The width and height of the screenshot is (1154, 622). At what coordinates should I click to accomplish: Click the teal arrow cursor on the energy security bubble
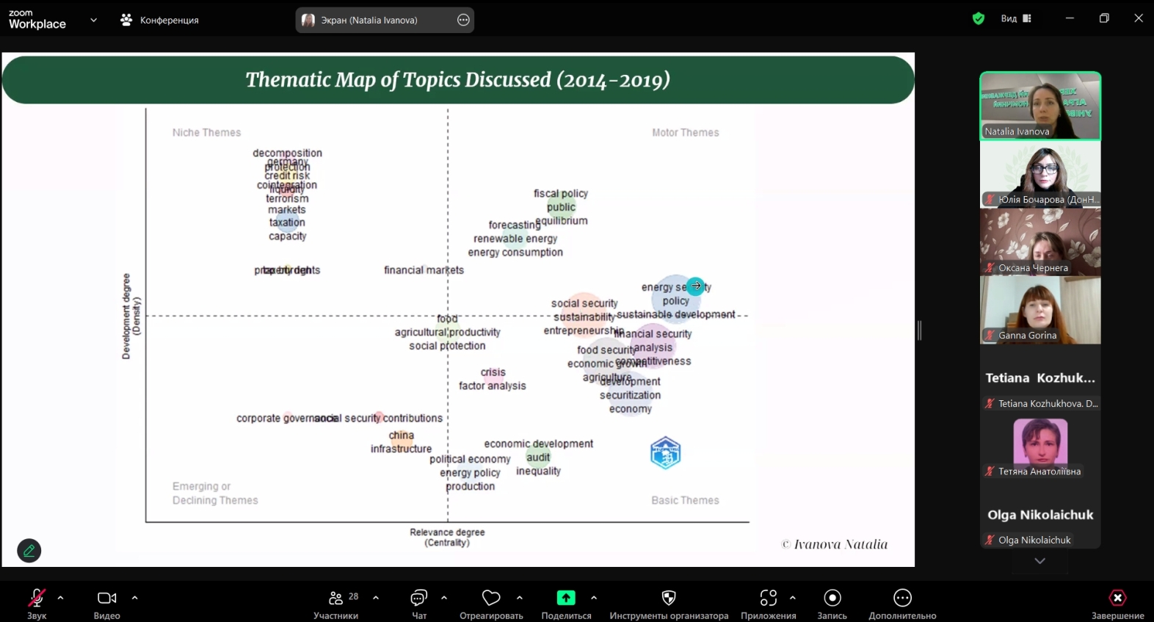click(x=695, y=286)
